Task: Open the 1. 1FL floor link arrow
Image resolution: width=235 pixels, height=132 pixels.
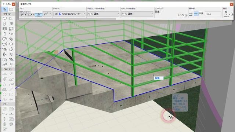Action: (x=186, y=15)
